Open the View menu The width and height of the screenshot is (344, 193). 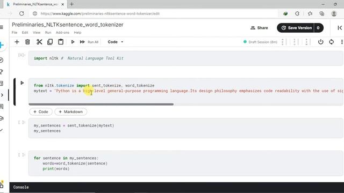pyautogui.click(x=37, y=32)
